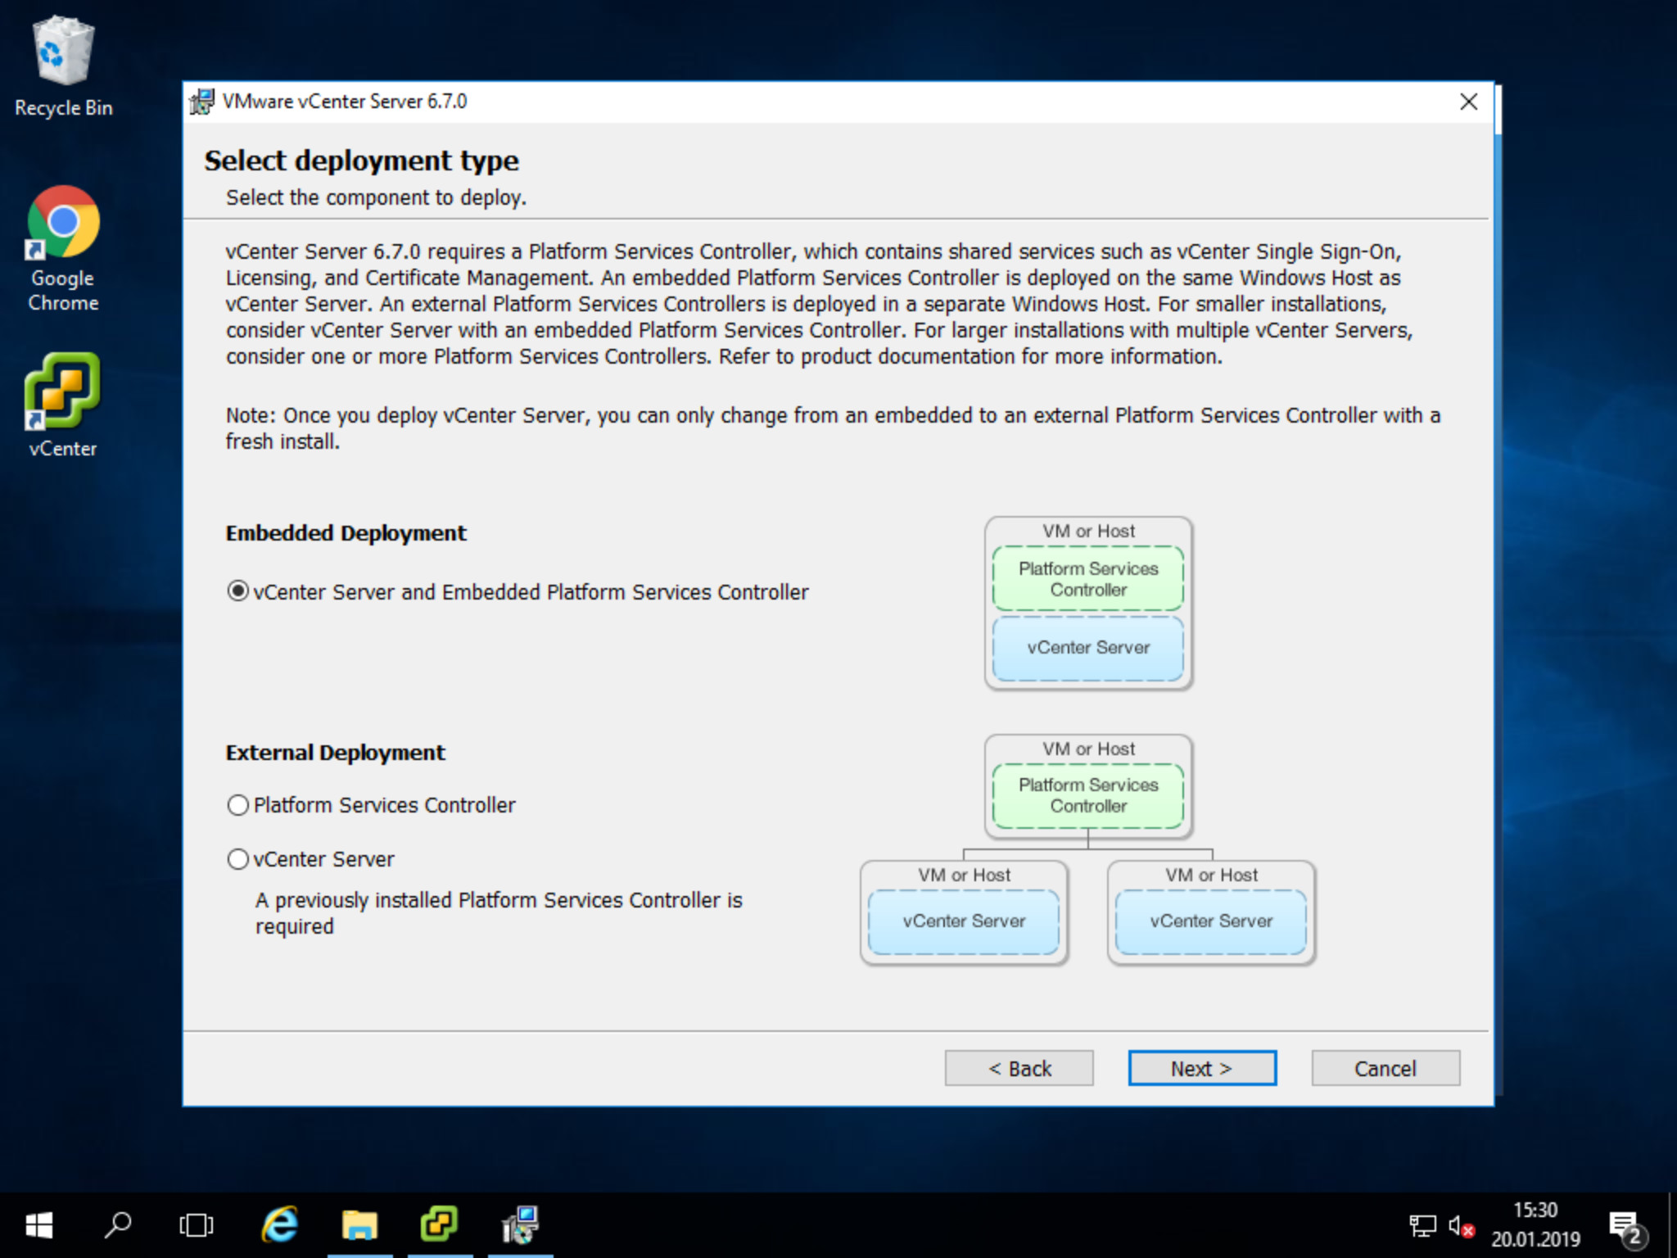1677x1258 pixels.
Task: Open the Recycle Bin desktop icon
Action: (63, 66)
